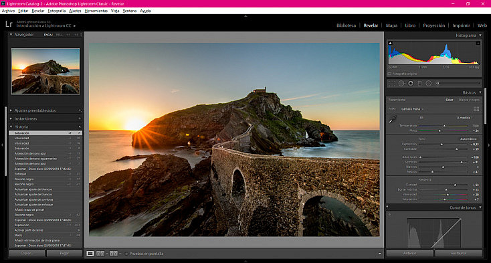The width and height of the screenshot is (491, 263).
Task: Open the profile browser grid icon
Action: (x=476, y=109)
